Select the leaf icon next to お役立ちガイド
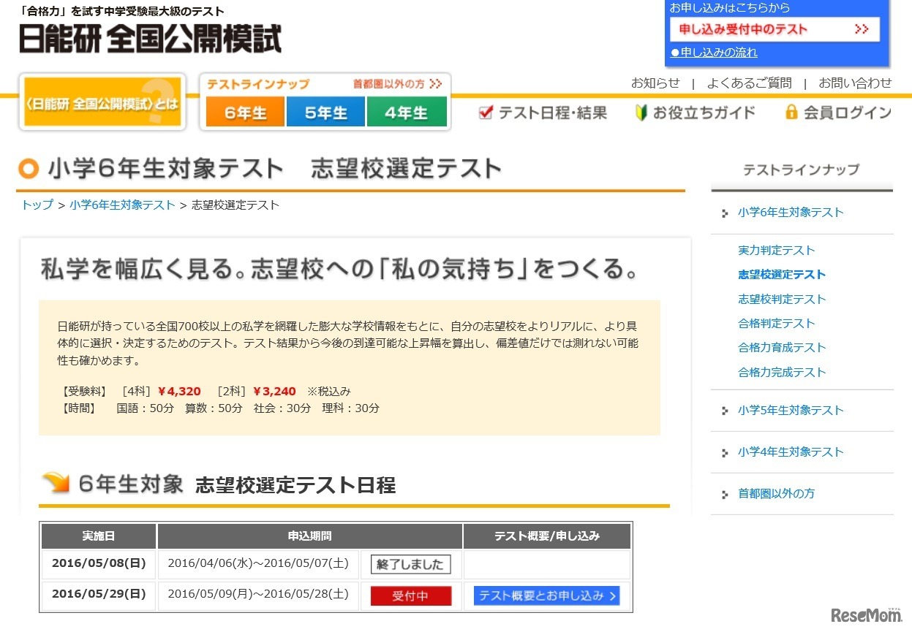The height and width of the screenshot is (632, 912). [x=640, y=113]
